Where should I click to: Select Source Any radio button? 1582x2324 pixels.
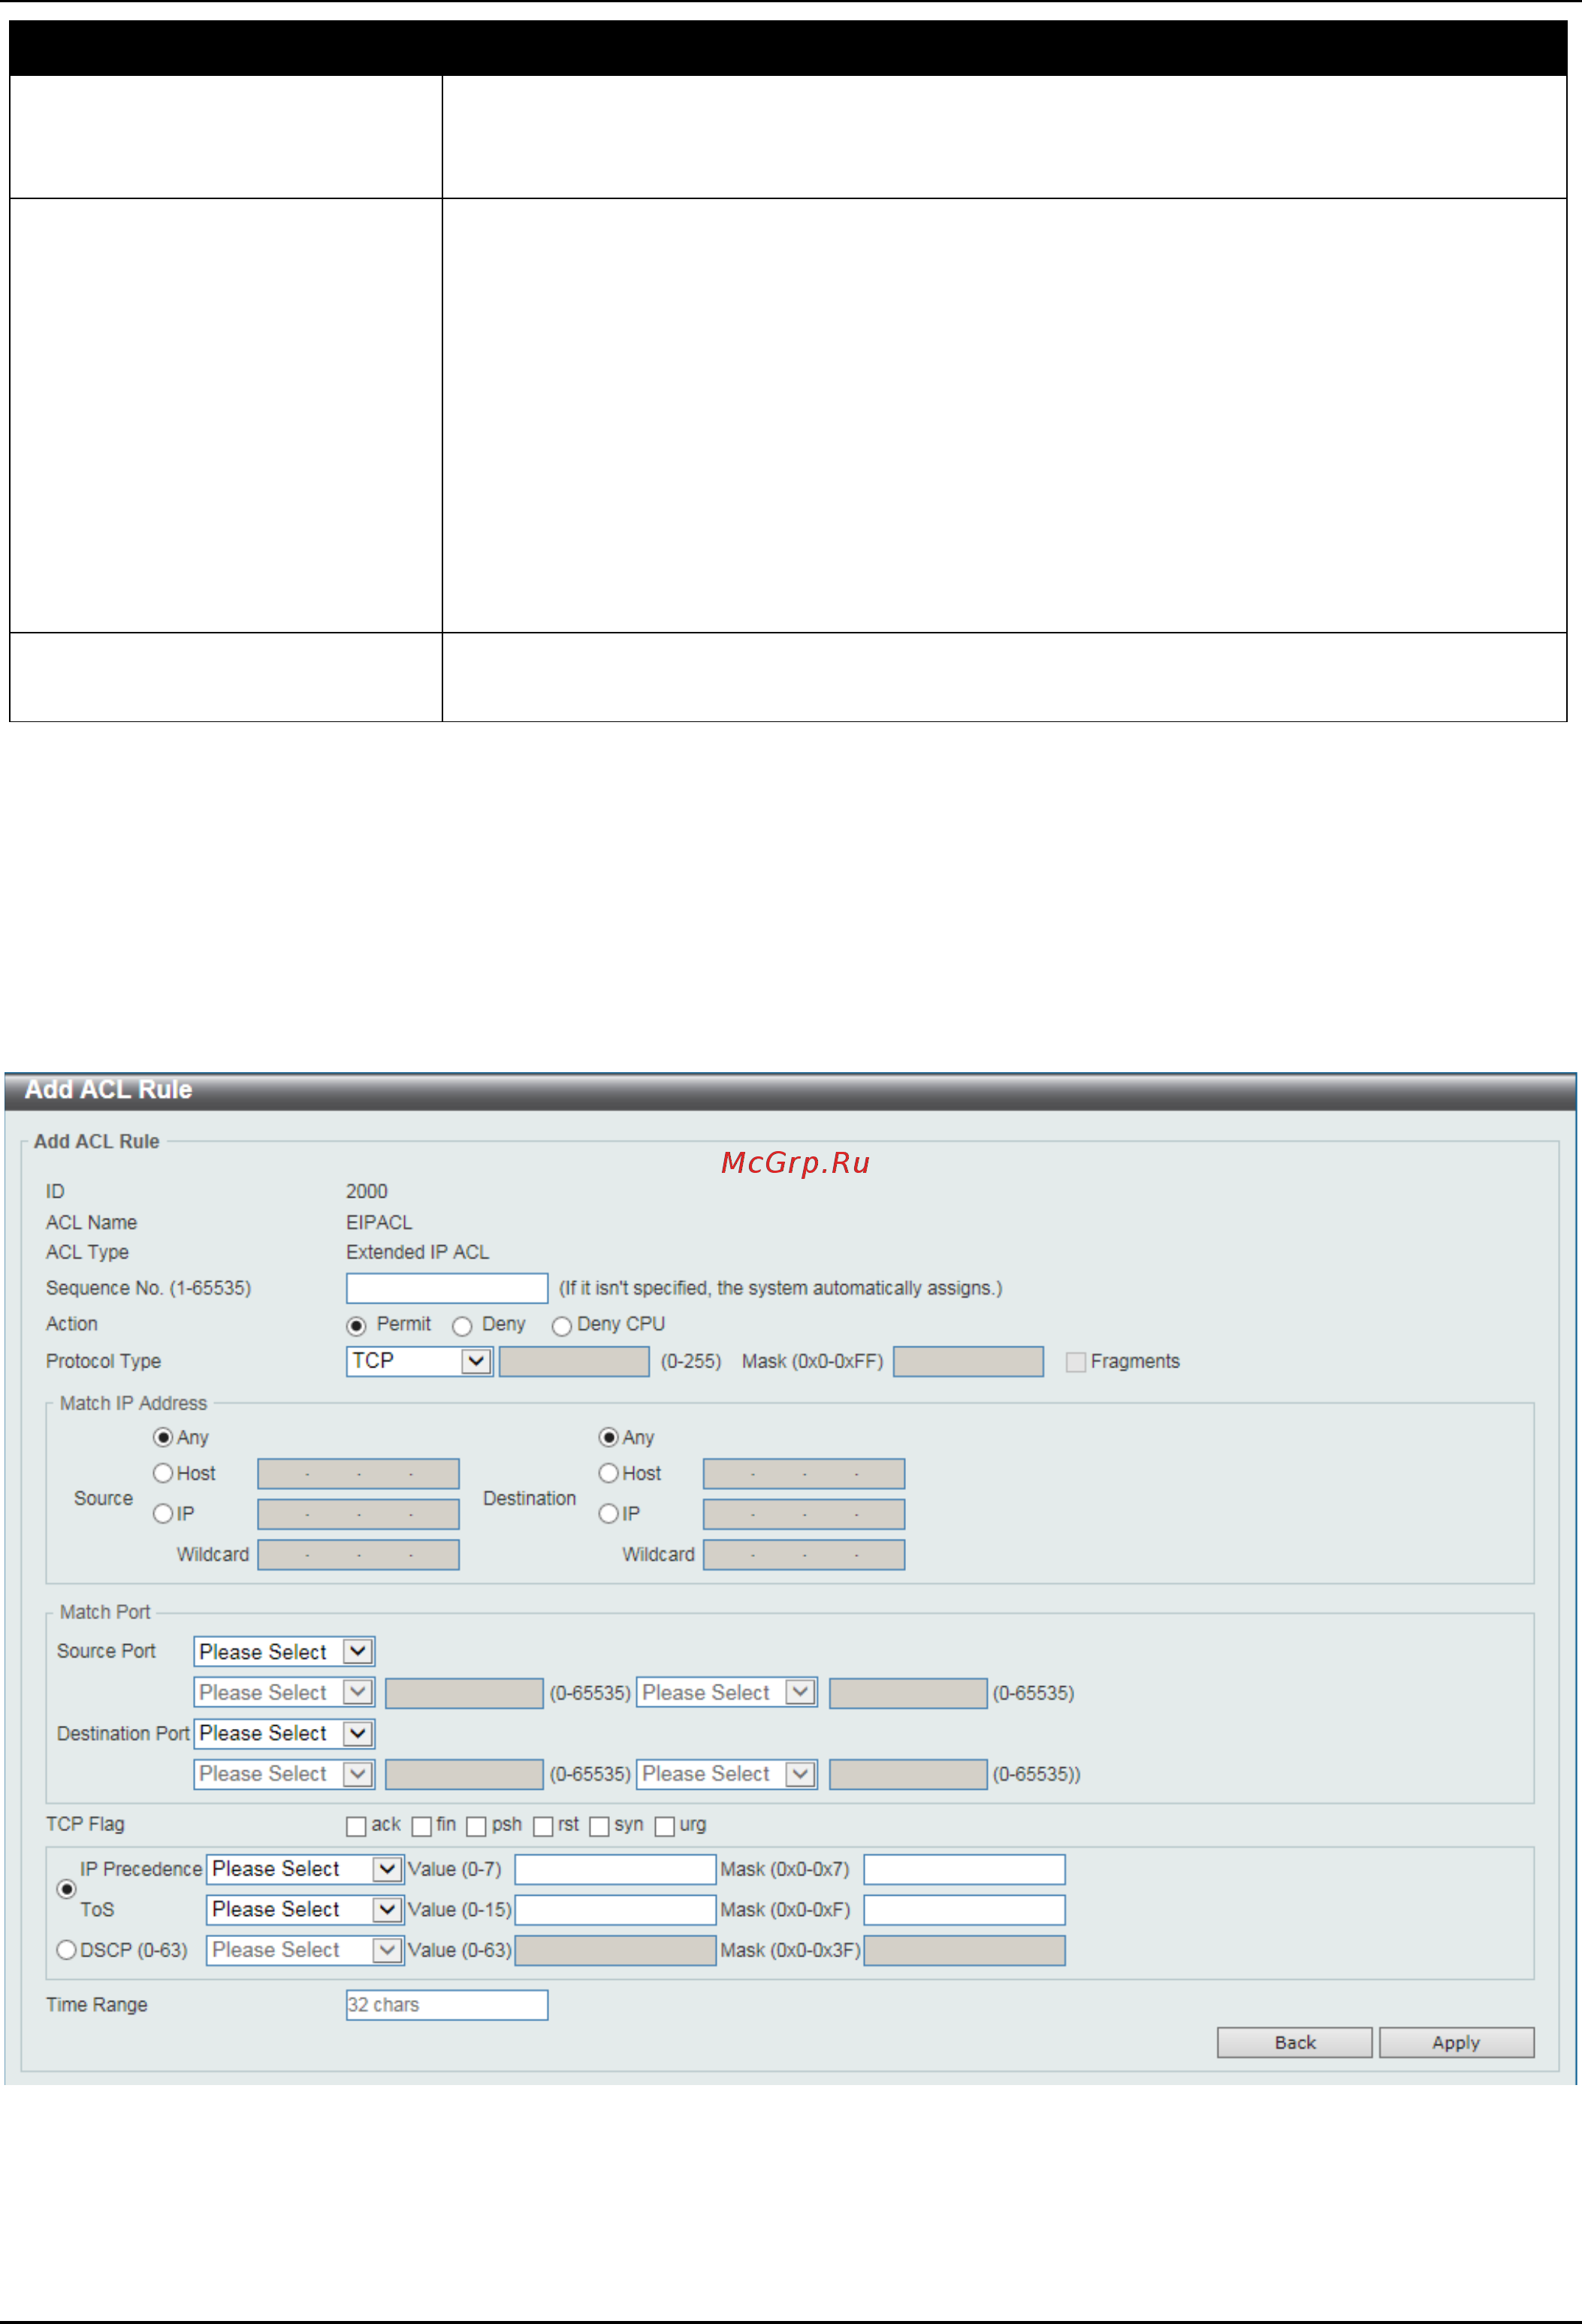coord(163,1437)
